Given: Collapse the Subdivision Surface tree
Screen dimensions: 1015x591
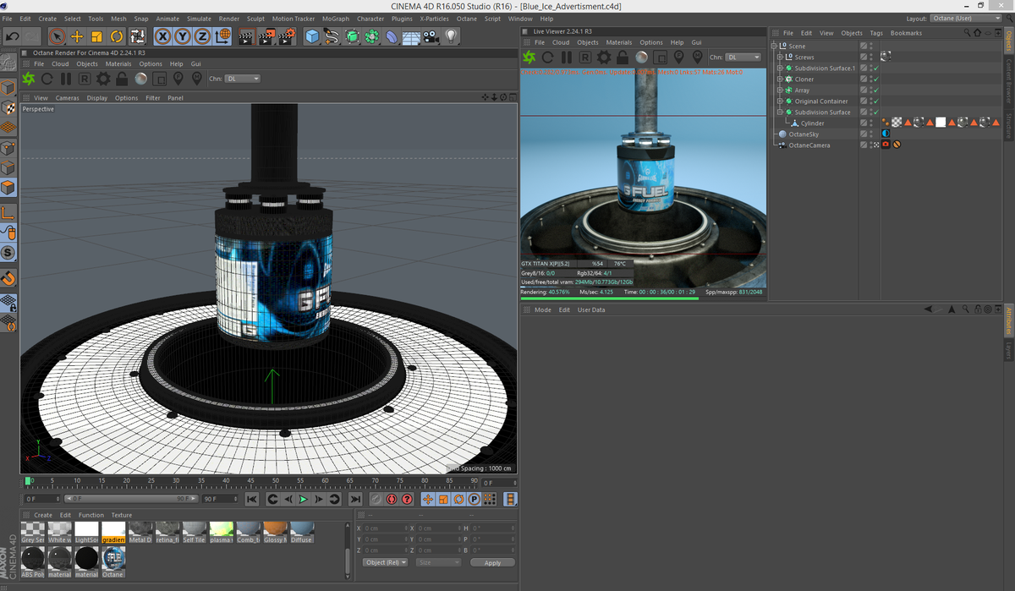Looking at the screenshot, I should coord(779,112).
